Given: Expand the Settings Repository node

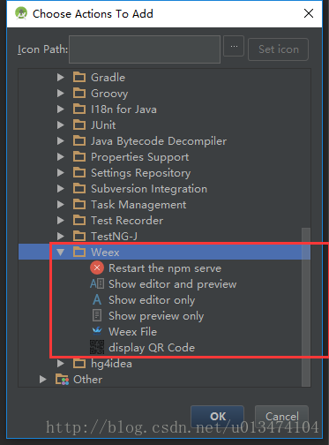Looking at the screenshot, I should click(x=61, y=173).
